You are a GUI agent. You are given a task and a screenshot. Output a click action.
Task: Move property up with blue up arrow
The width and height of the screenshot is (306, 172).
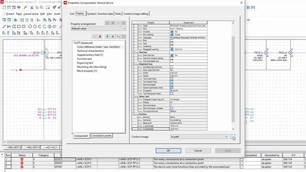point(107,36)
